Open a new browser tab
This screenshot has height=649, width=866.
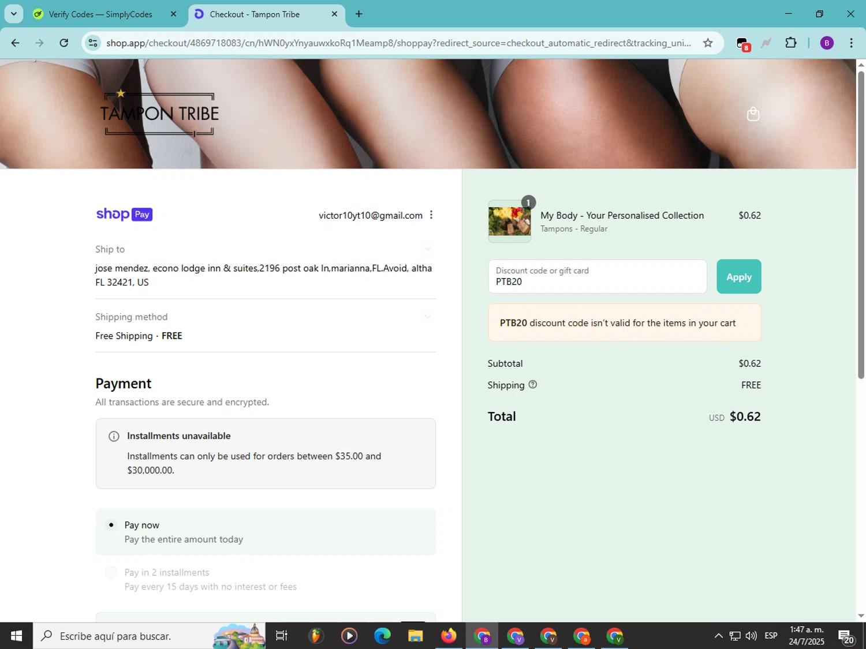359,14
